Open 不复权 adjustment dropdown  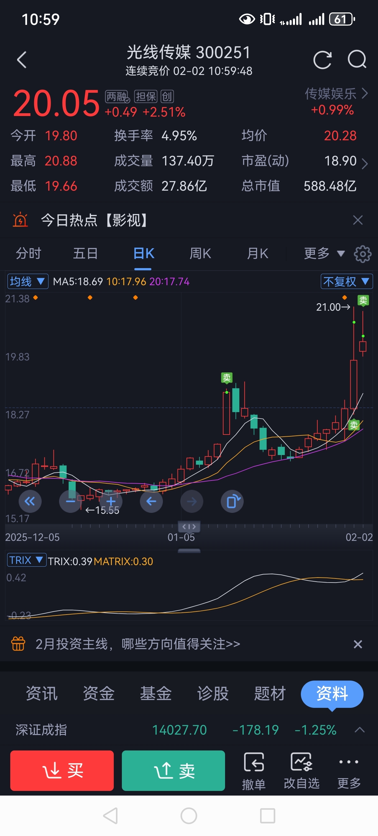347,281
